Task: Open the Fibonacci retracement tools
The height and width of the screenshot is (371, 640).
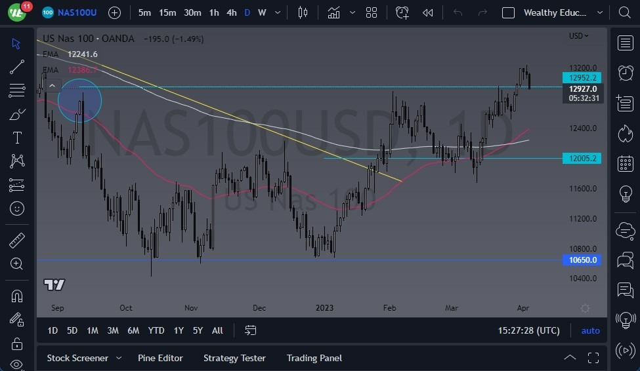Action: click(x=16, y=90)
